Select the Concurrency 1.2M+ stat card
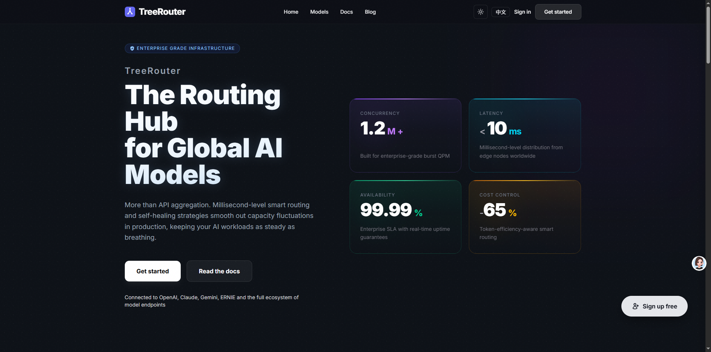 (405, 135)
